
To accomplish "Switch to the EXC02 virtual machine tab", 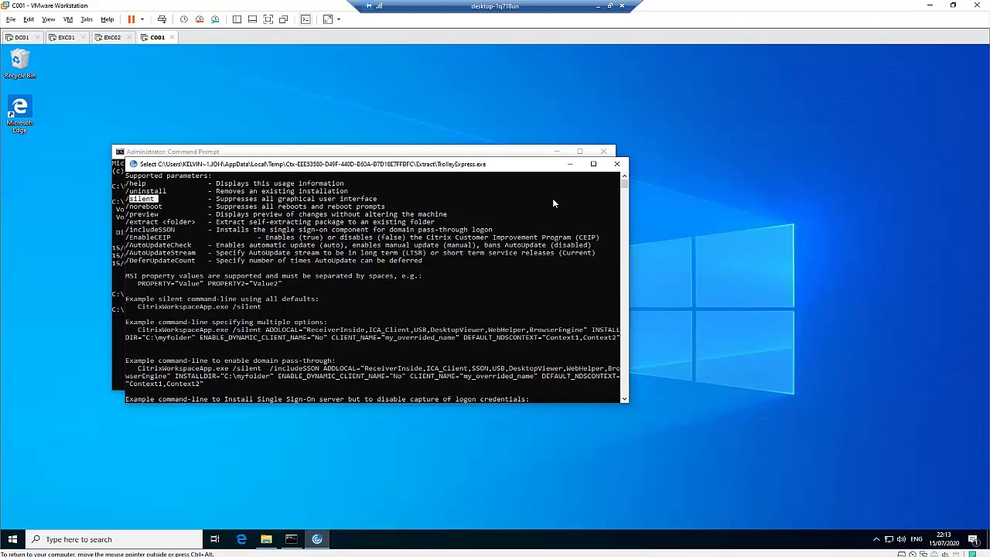I will pyautogui.click(x=112, y=37).
